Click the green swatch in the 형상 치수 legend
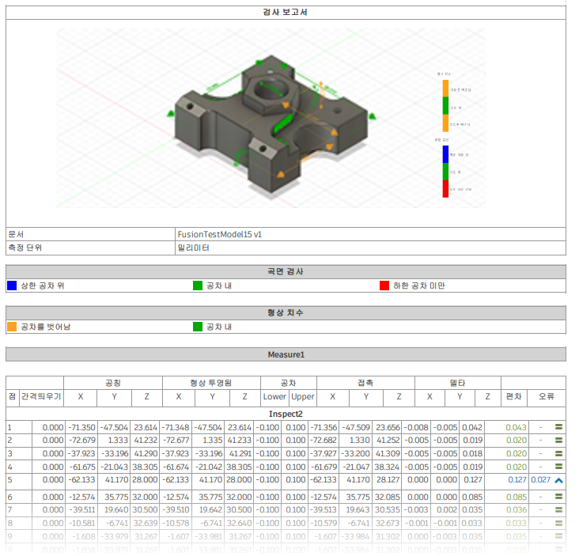This screenshot has width=579, height=556. coord(198,327)
